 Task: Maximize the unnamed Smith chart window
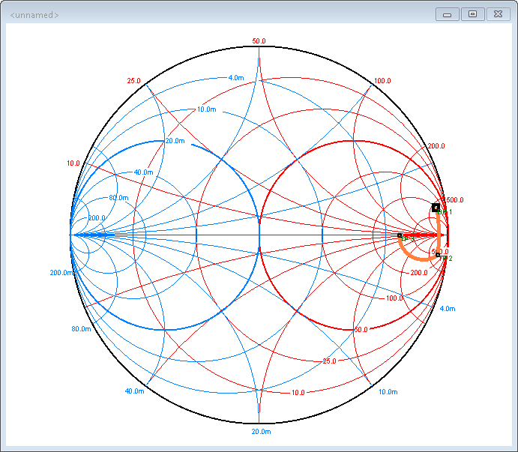(x=472, y=14)
